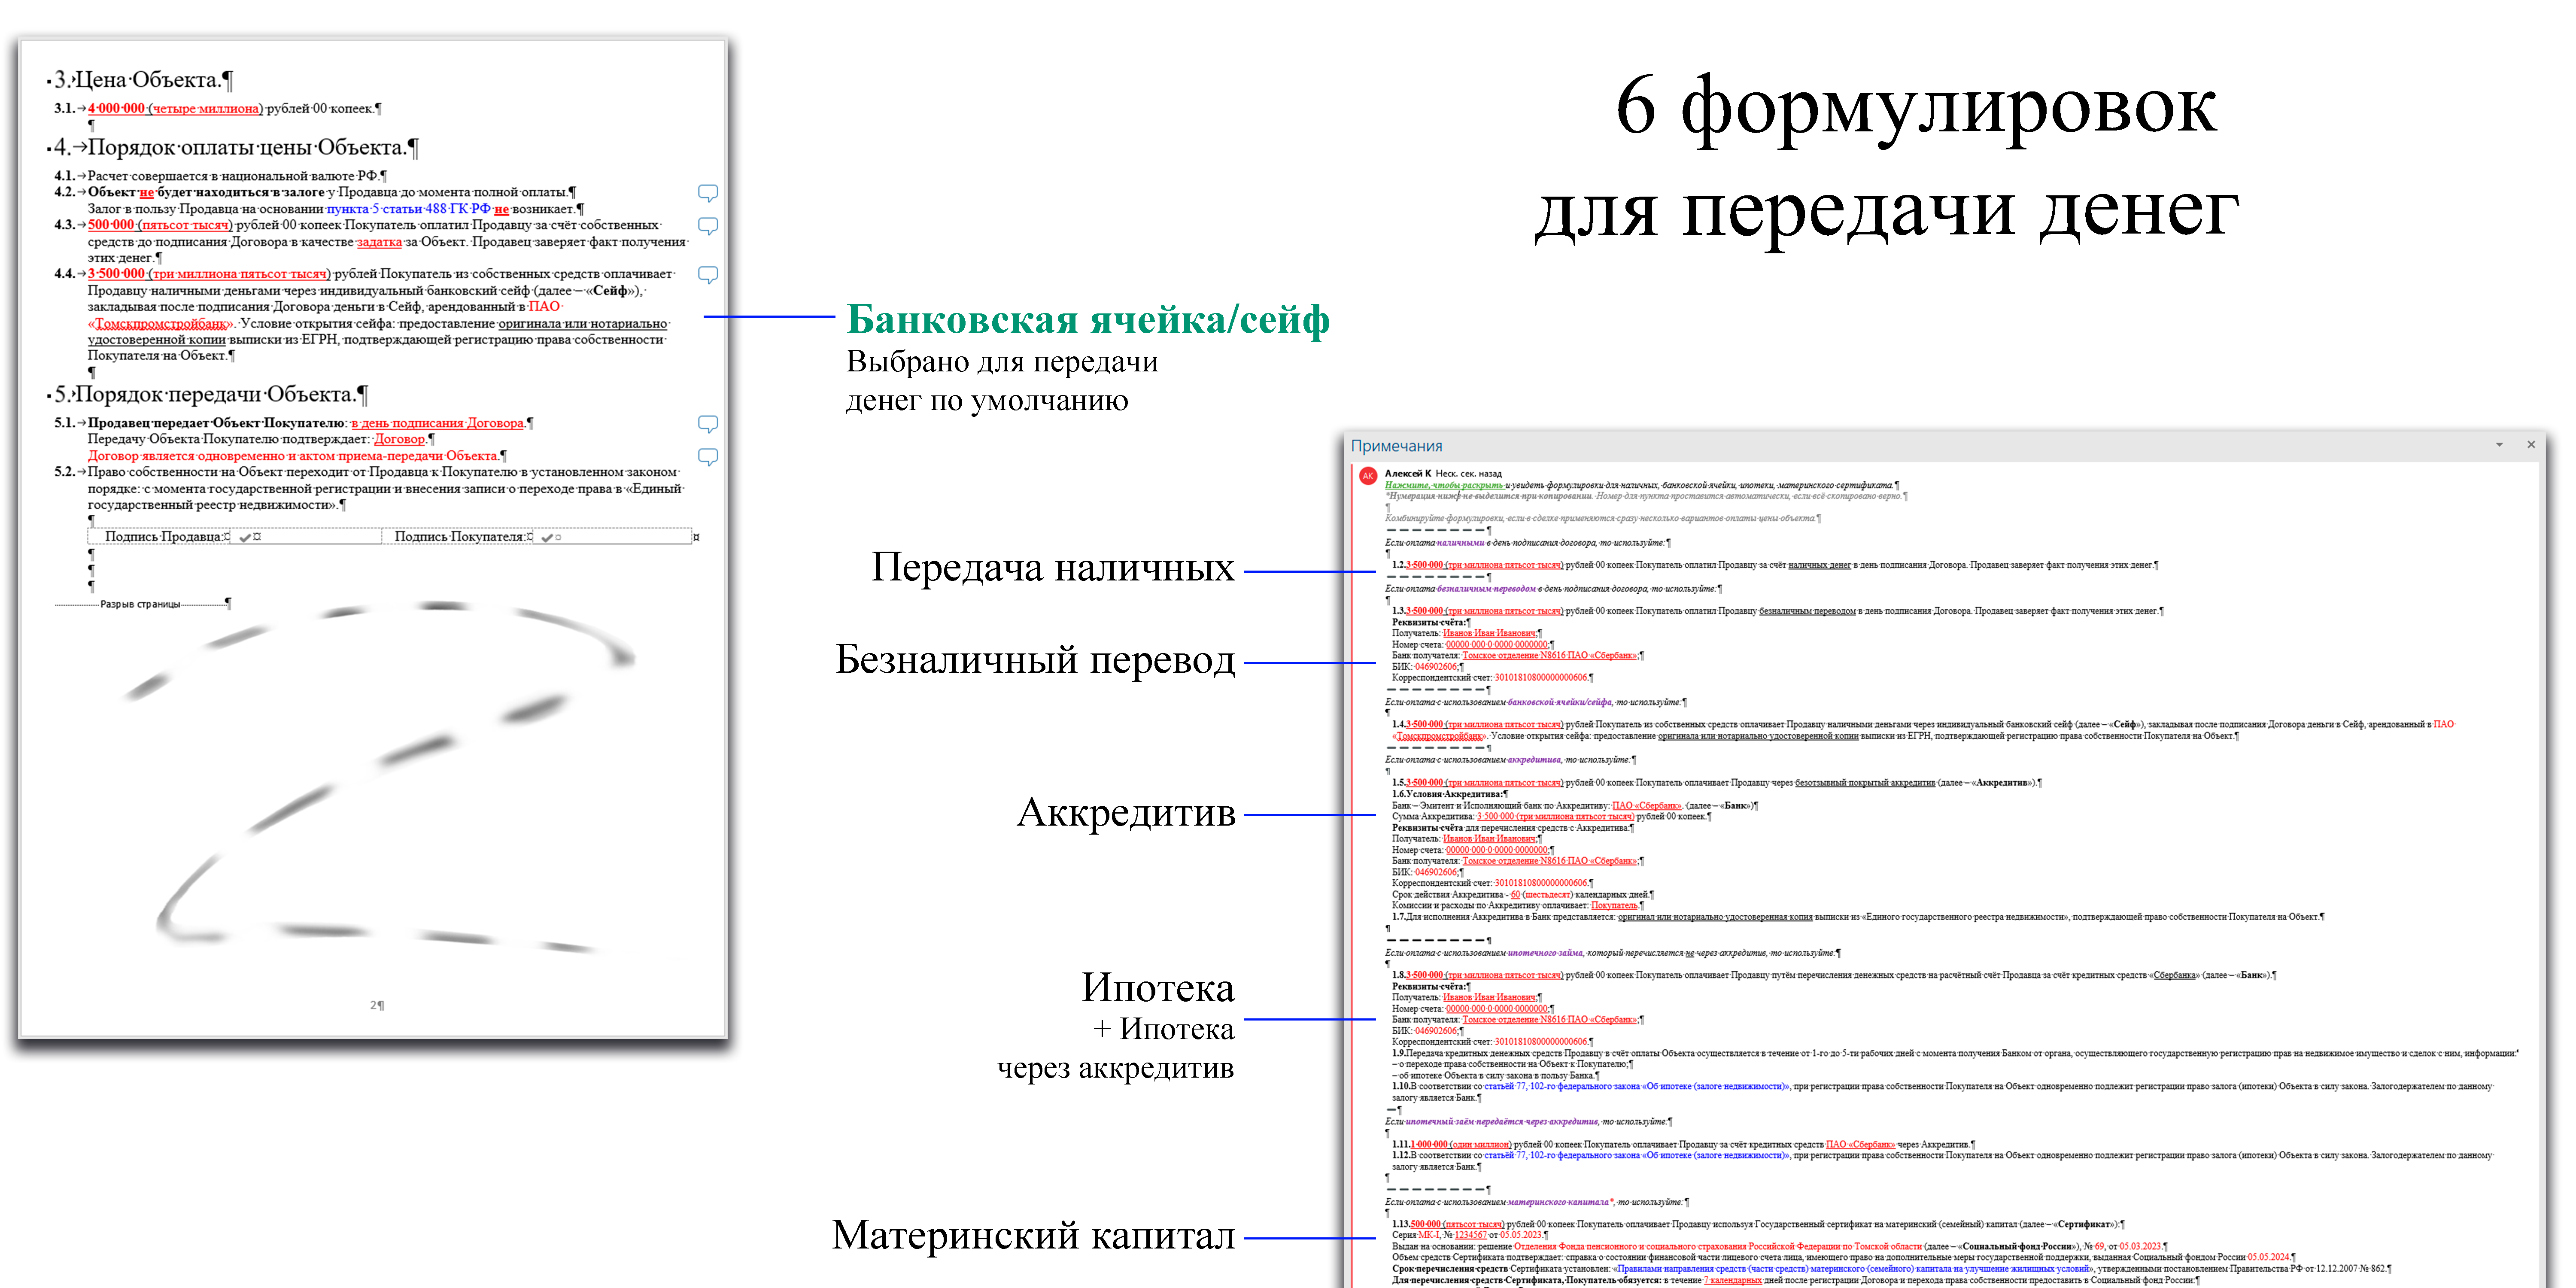Click the comment author name 'Алексей К'

(x=1408, y=473)
